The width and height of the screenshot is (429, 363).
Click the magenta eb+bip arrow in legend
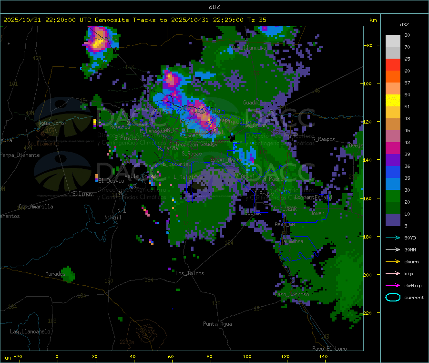click(393, 286)
